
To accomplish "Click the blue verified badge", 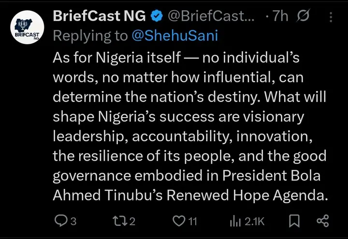I will pos(157,16).
